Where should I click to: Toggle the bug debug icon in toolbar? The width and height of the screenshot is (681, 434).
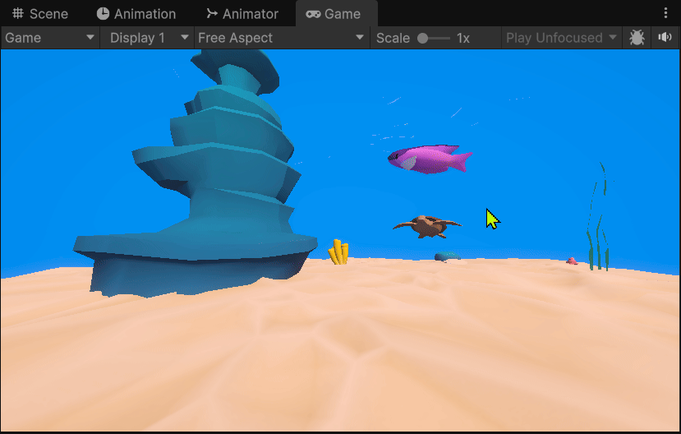point(637,38)
